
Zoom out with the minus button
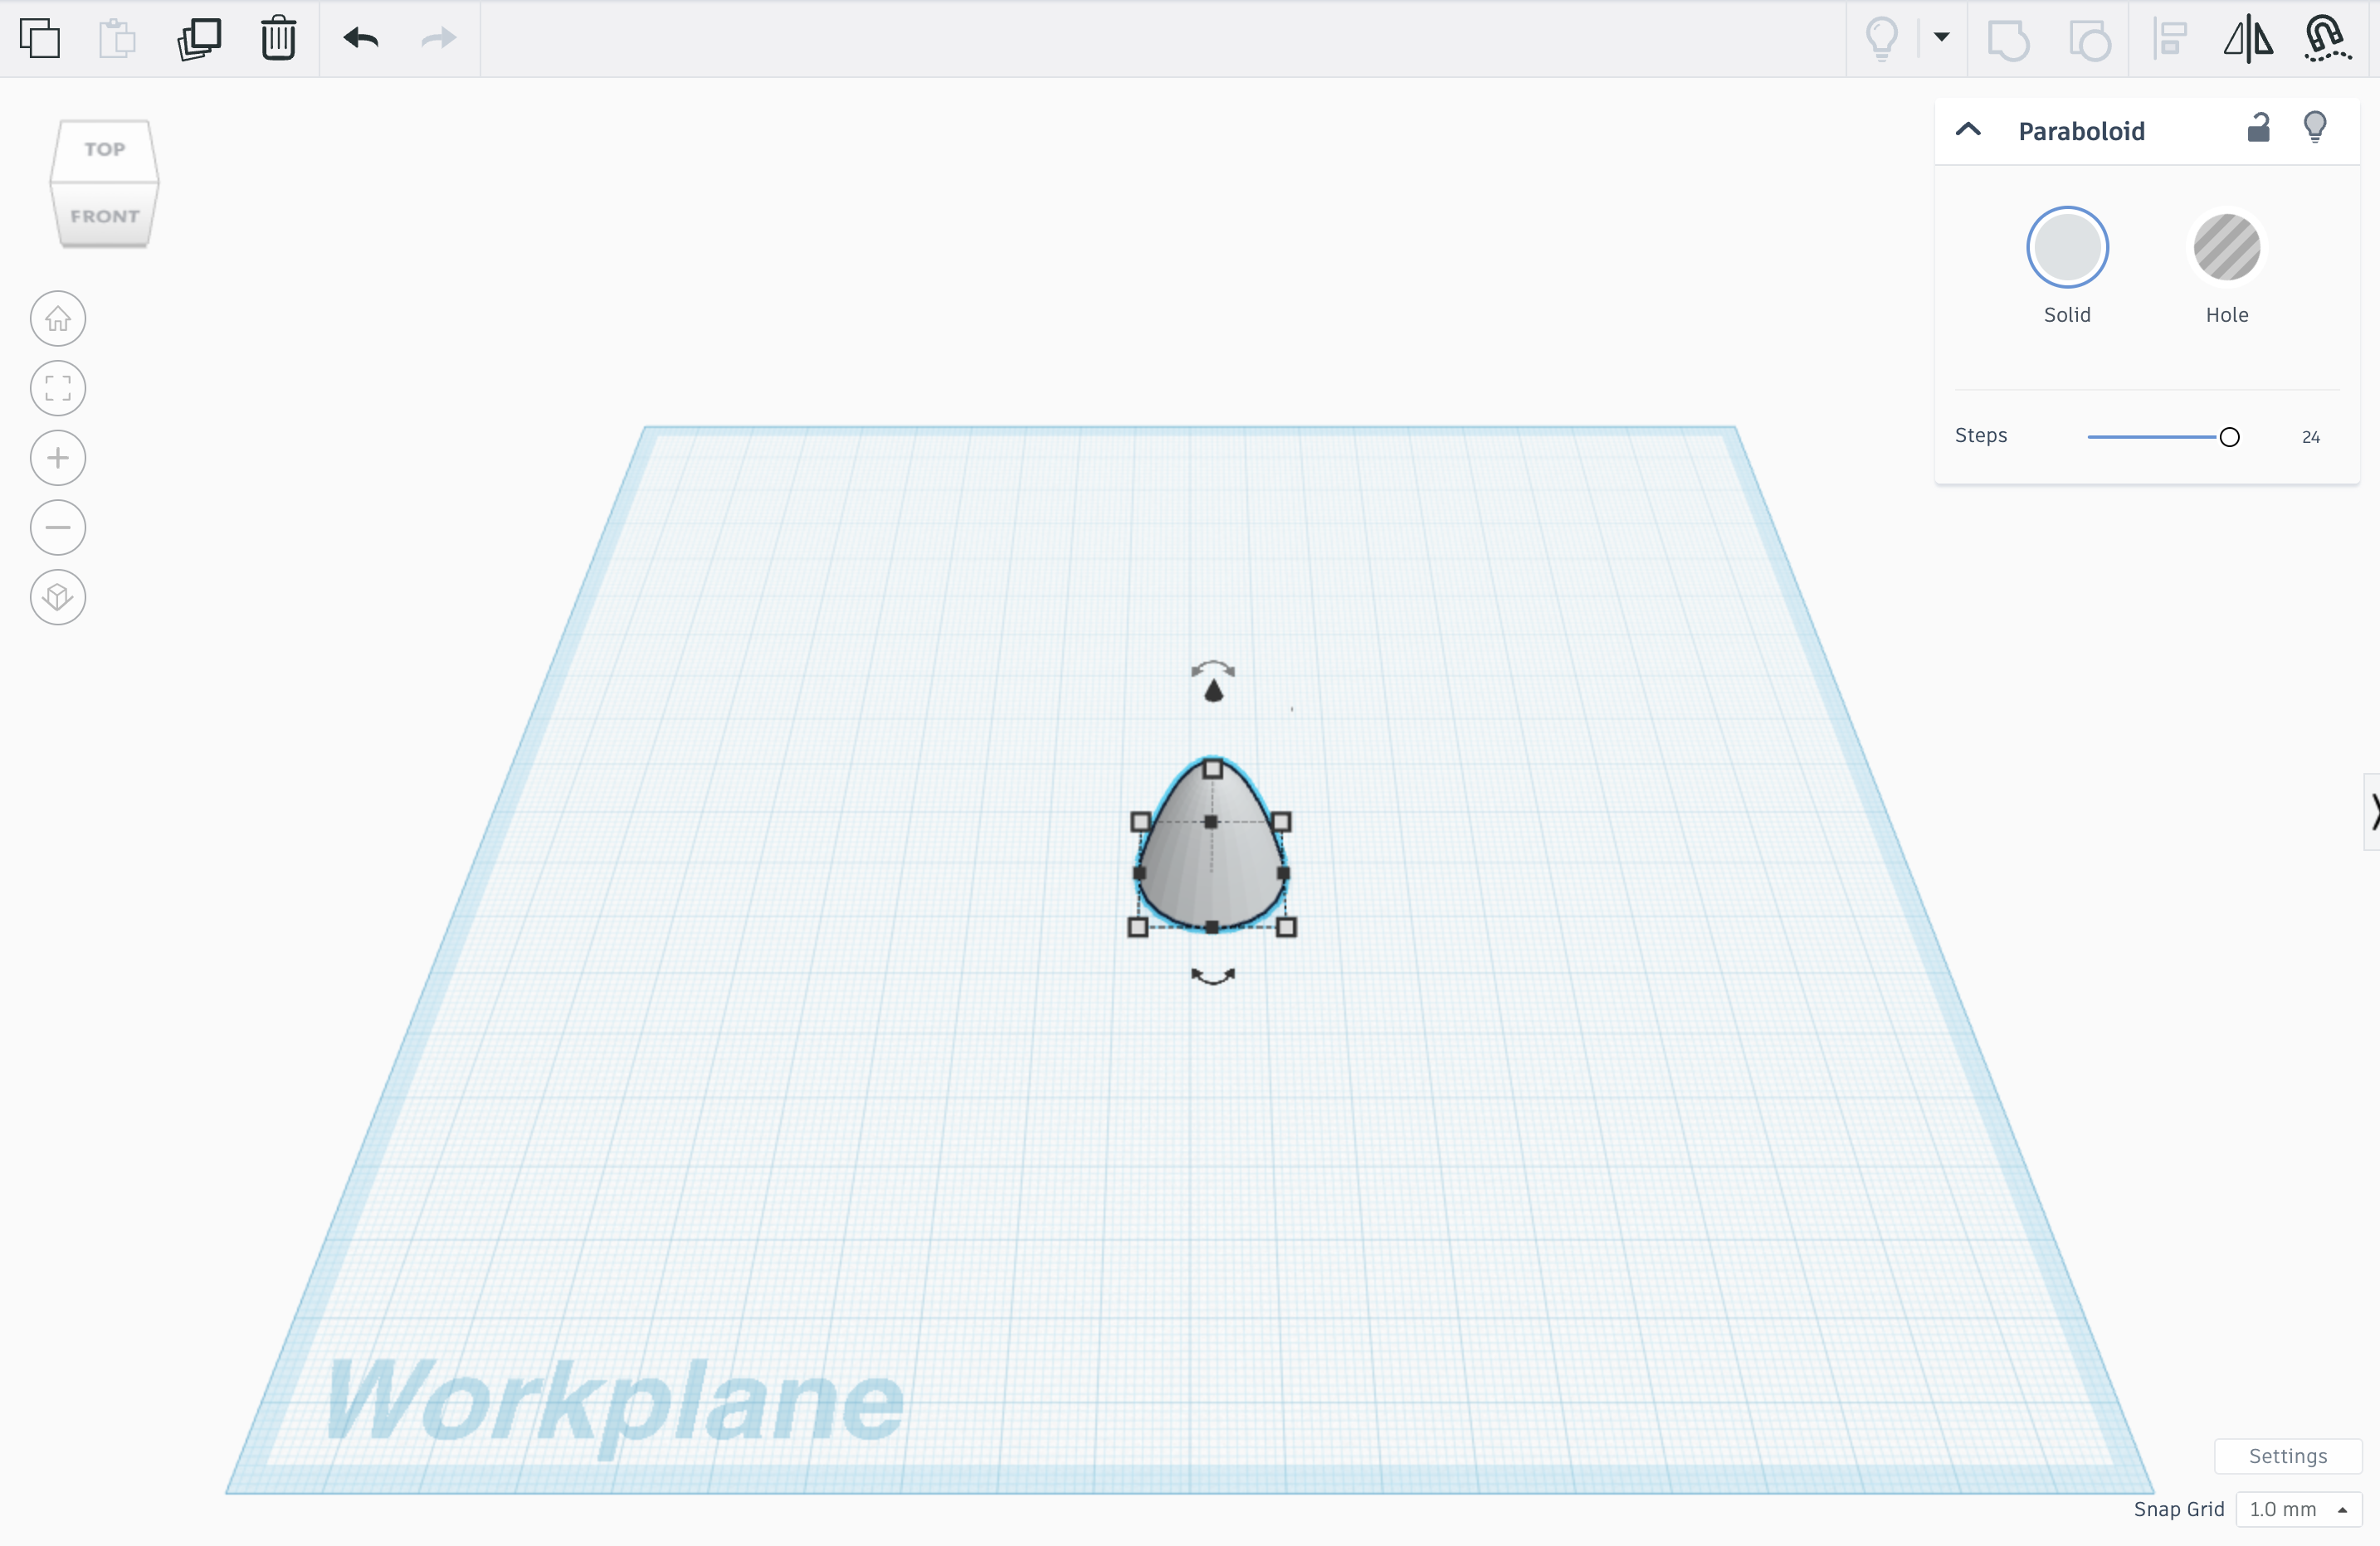(x=58, y=527)
